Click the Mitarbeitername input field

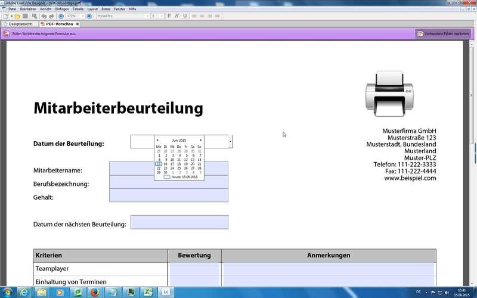(169, 169)
